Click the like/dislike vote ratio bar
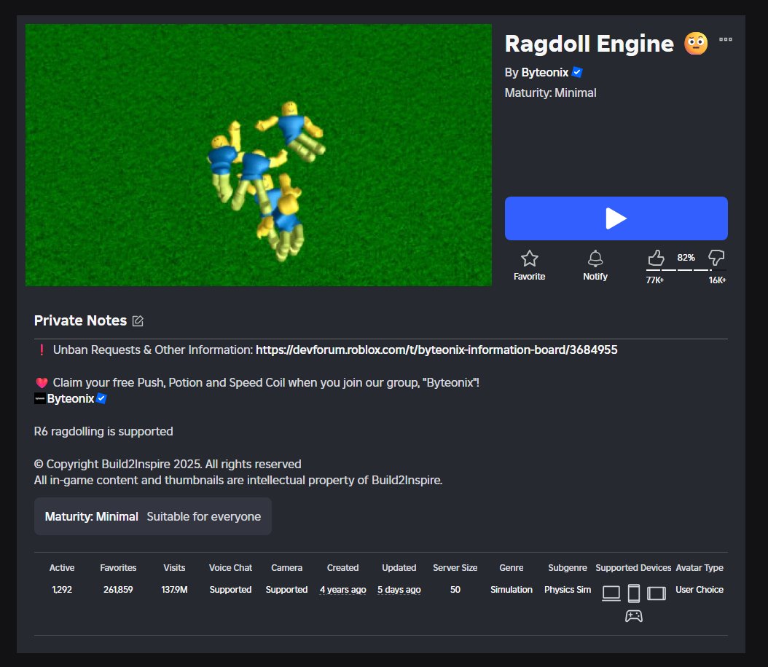768x667 pixels. tap(686, 270)
